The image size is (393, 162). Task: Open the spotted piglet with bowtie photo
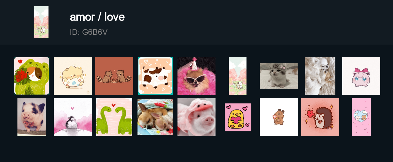pyautogui.click(x=32, y=117)
